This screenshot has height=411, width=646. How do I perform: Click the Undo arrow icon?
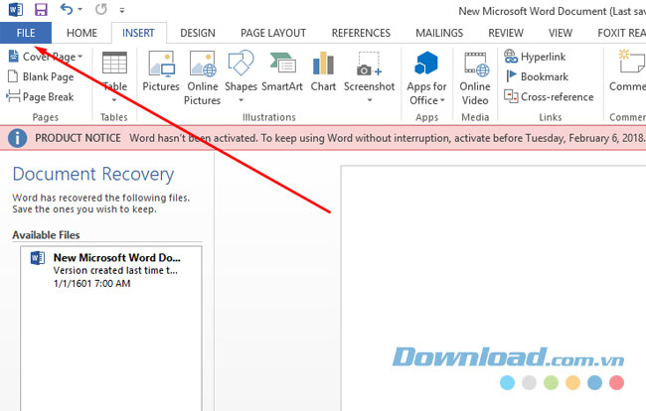67,10
